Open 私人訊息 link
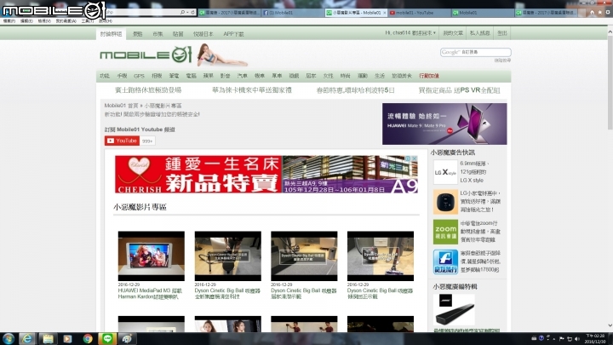 pos(479,33)
